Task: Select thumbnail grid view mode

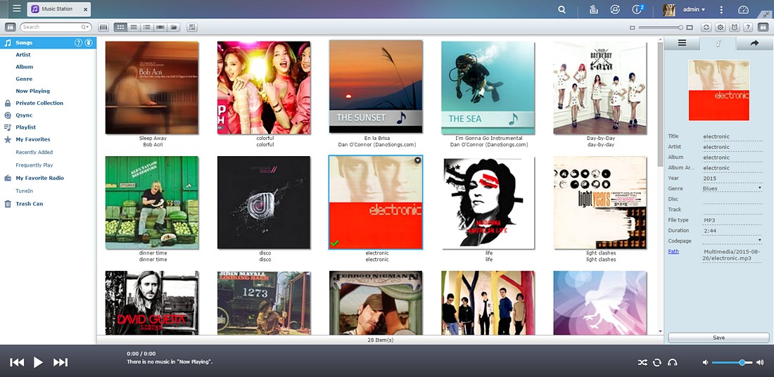Action: click(x=120, y=27)
